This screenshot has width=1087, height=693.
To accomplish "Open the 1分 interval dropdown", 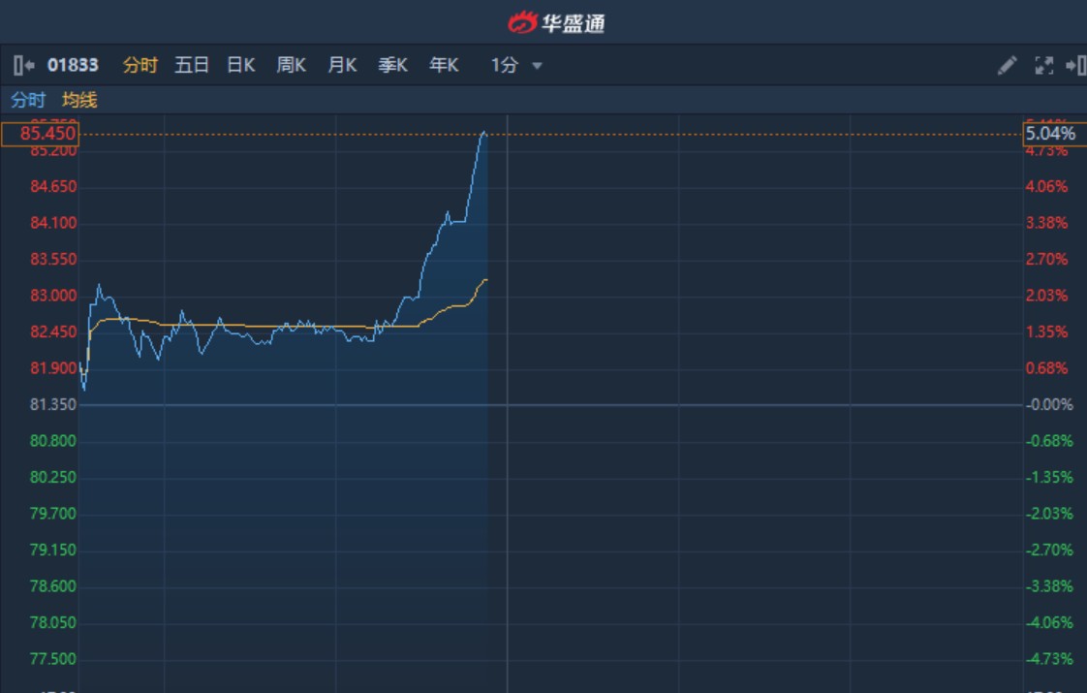I will 516,65.
